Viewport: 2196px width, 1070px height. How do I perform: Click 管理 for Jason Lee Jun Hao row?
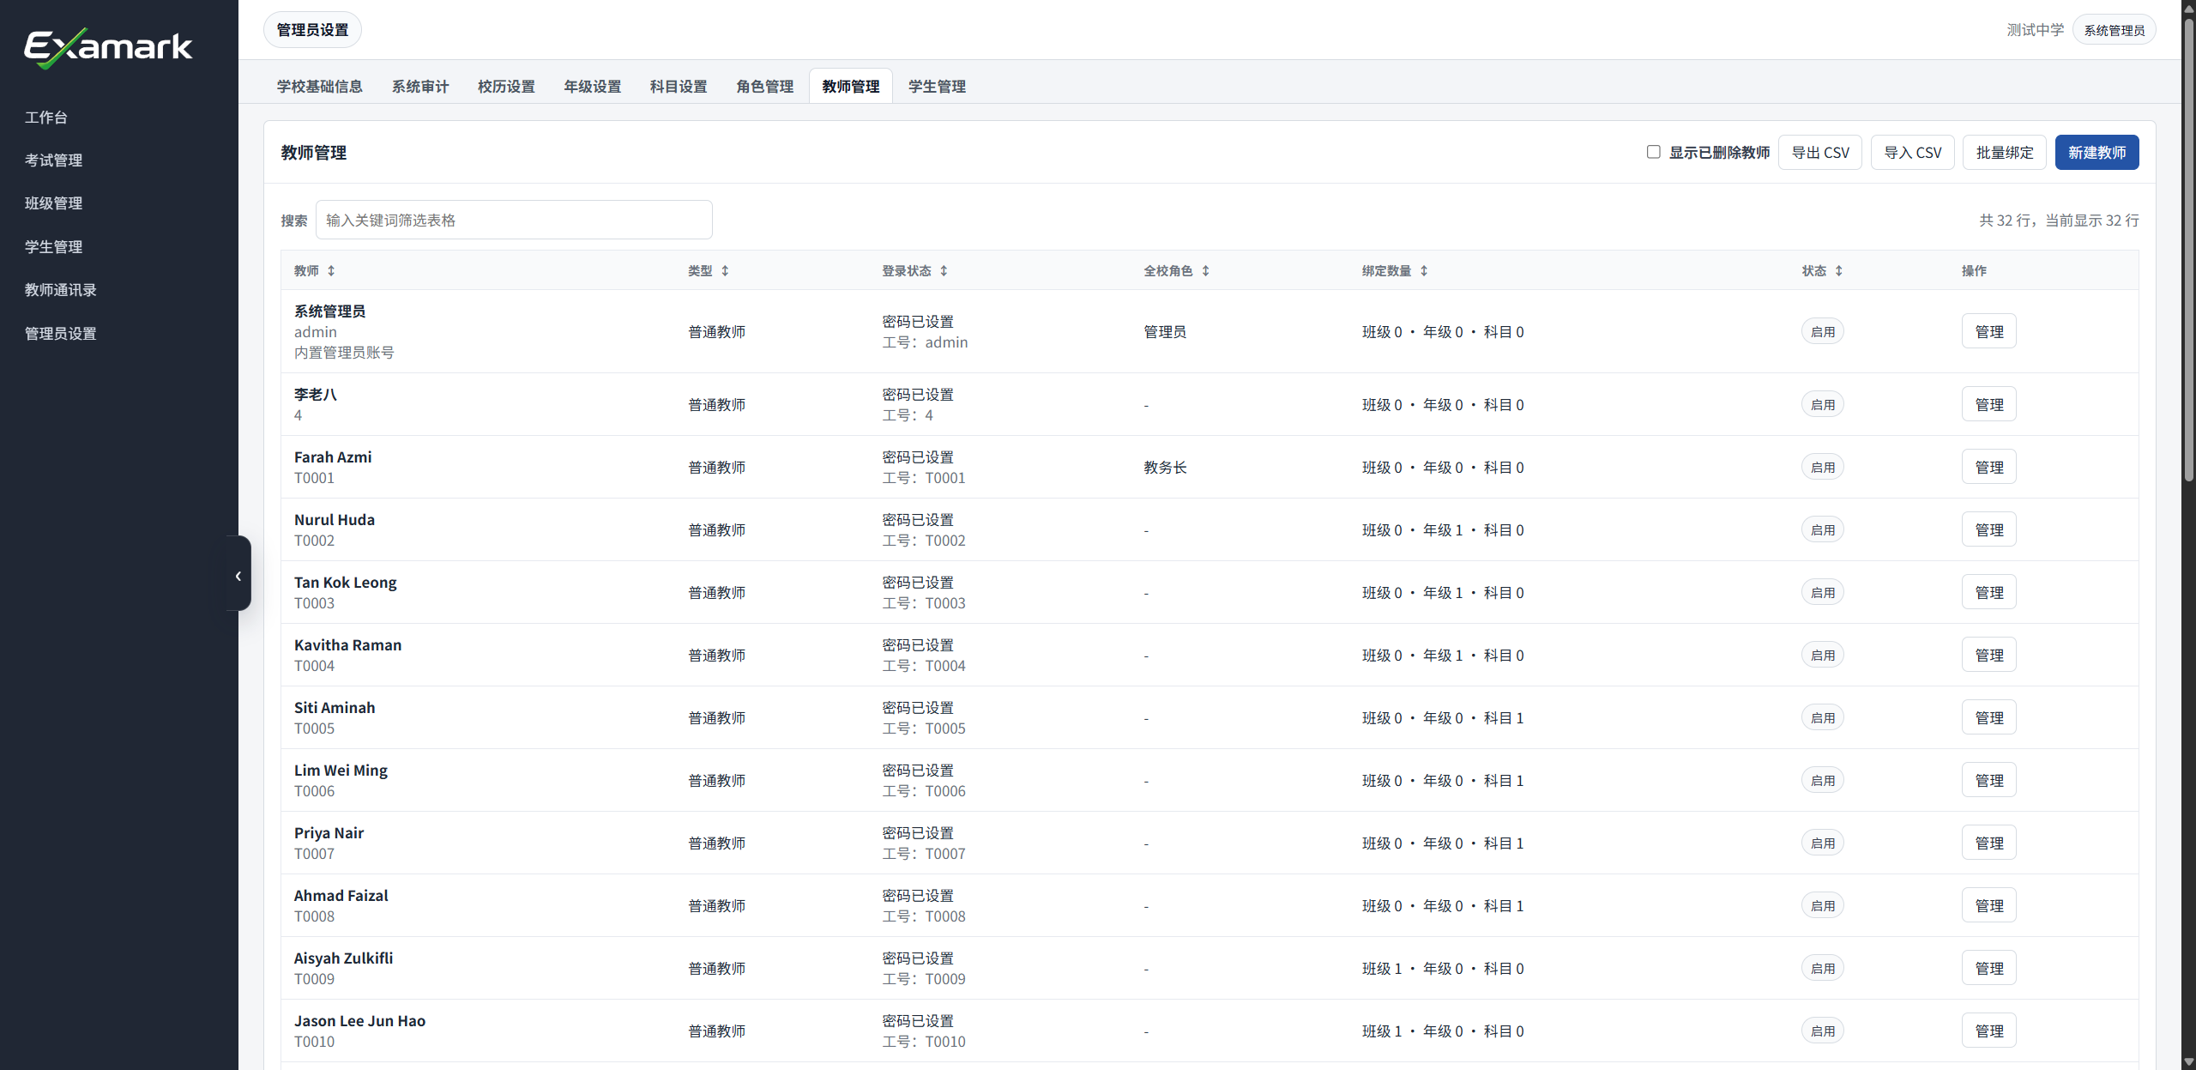[1989, 1031]
